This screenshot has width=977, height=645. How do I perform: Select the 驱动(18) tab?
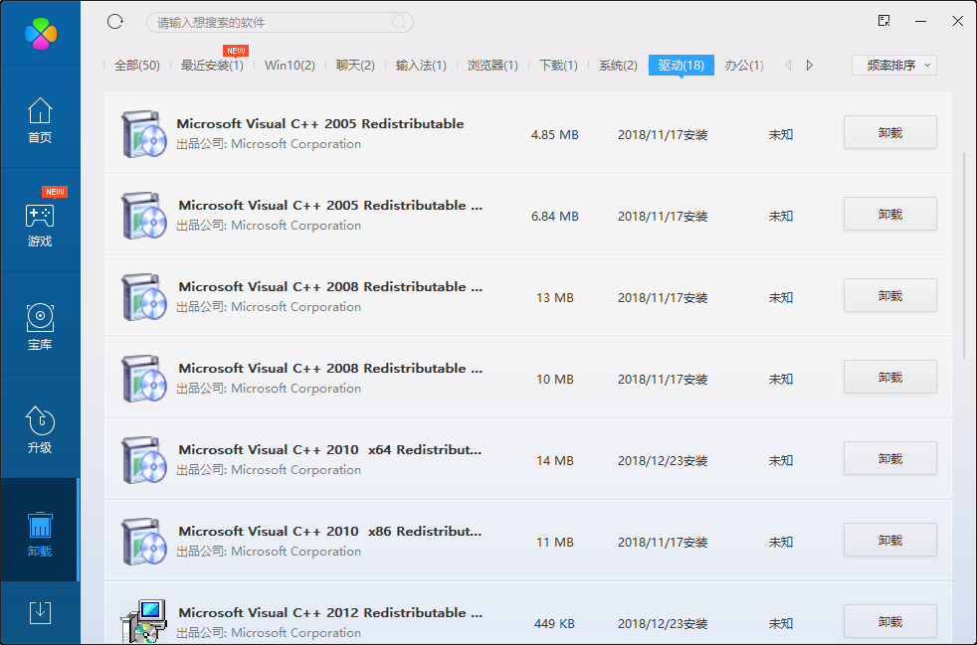tap(682, 66)
